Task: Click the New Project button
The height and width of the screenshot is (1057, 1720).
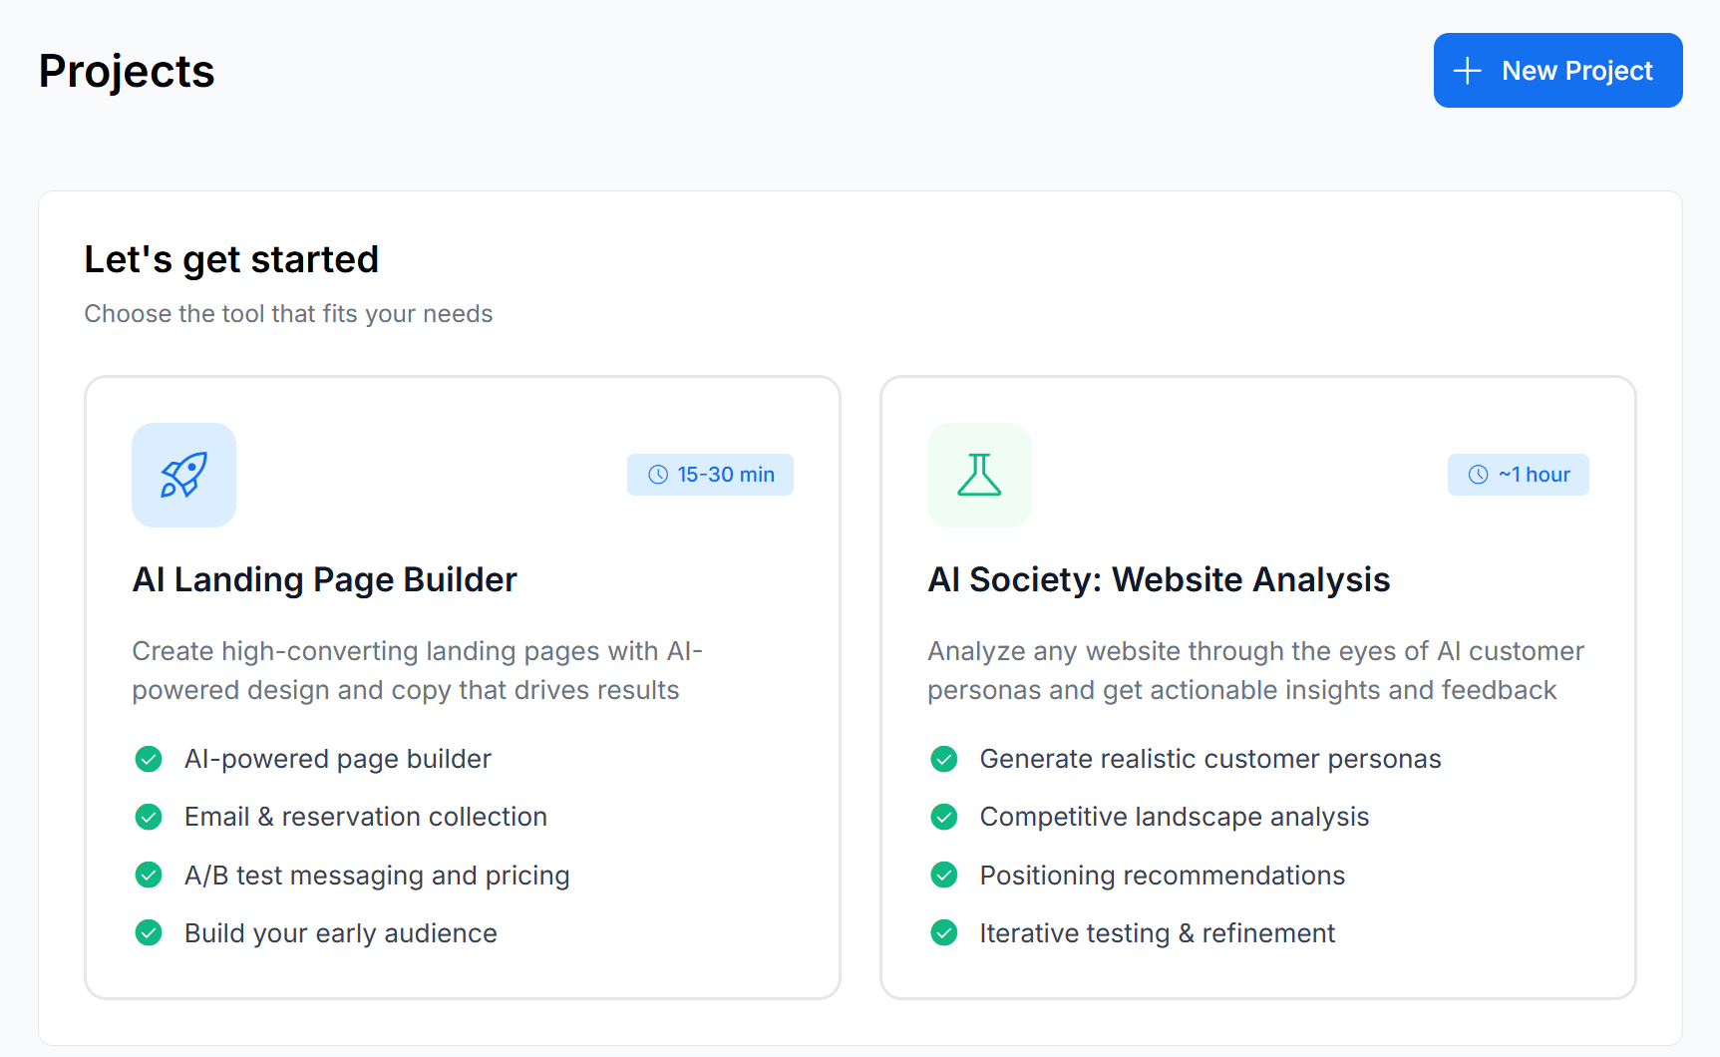Action: [1557, 70]
